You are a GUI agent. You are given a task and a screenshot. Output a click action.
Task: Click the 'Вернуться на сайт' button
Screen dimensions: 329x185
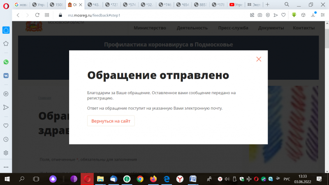pos(111,121)
